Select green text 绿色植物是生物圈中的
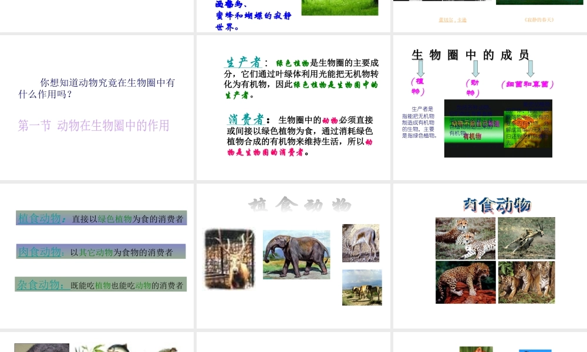Viewport: 587px width, 352px height. (336, 85)
